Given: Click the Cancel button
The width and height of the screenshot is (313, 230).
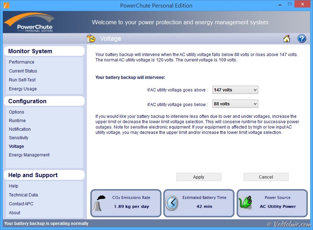Looking at the screenshot, I should tap(266, 177).
